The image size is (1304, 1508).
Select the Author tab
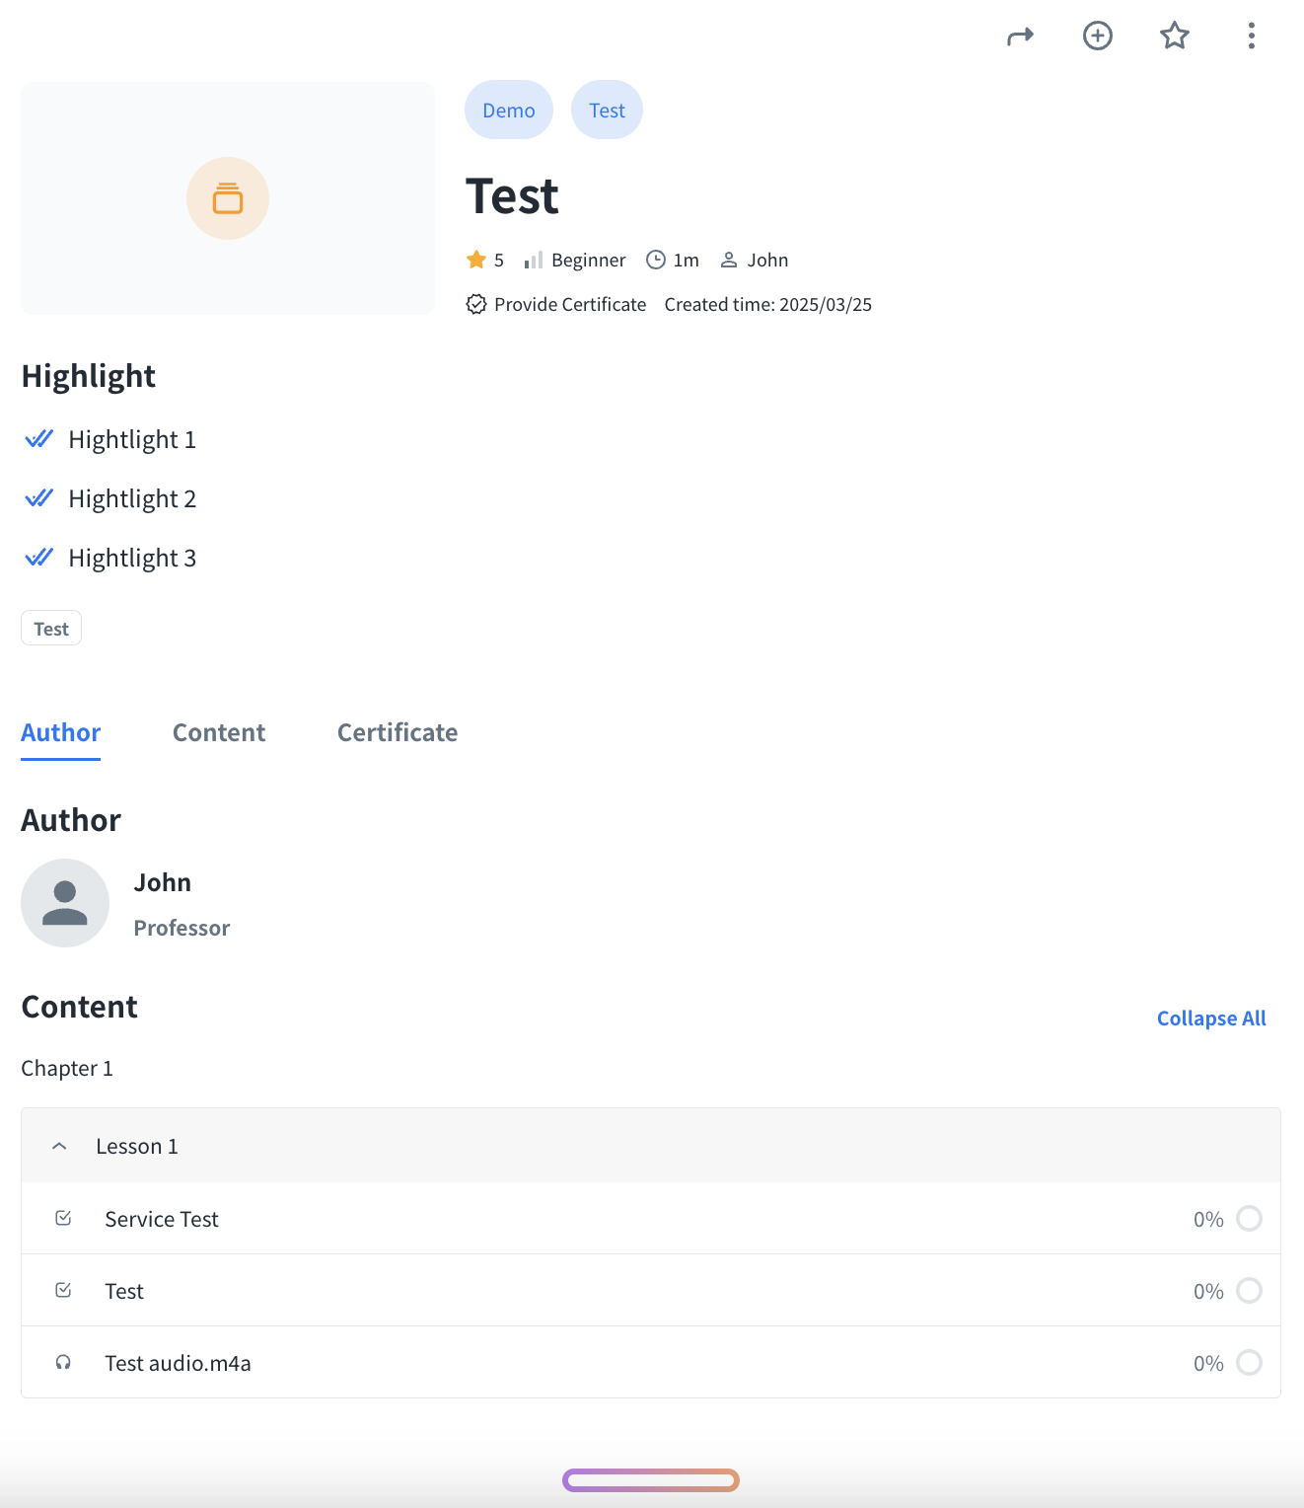[61, 733]
